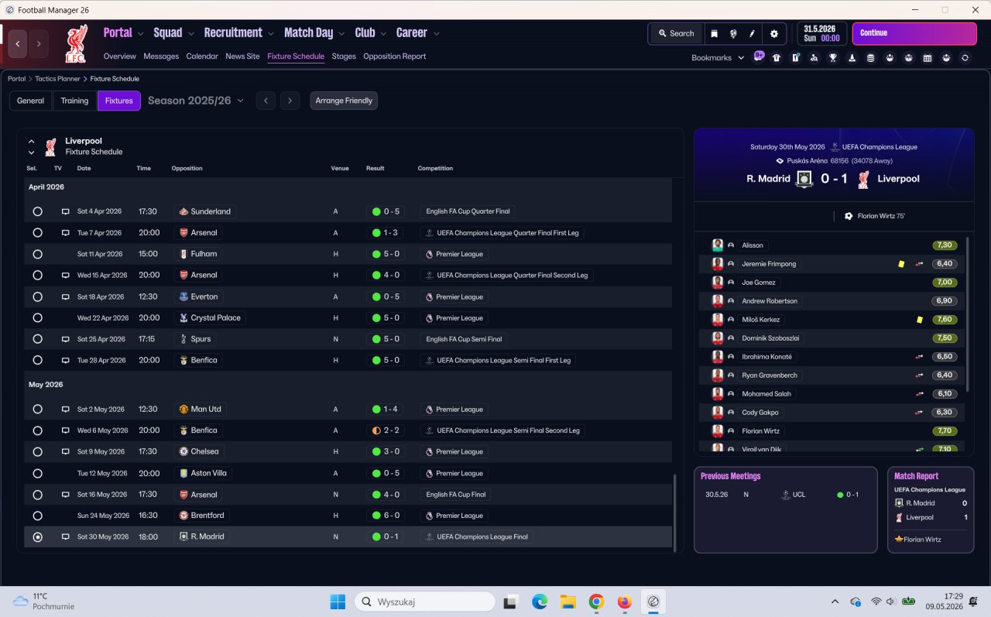
Task: Go to previous season with left arrow
Action: coord(266,101)
